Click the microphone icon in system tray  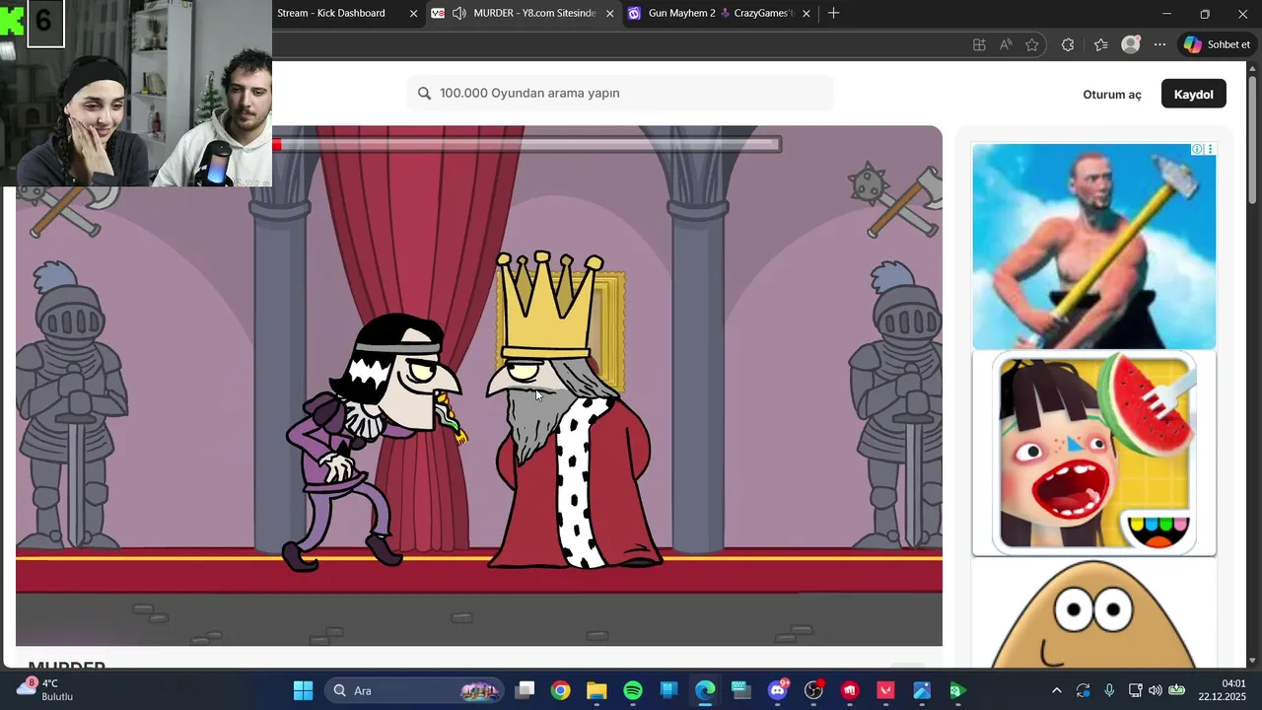[1109, 690]
